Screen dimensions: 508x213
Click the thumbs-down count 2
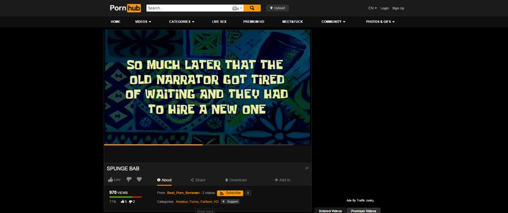click(132, 202)
